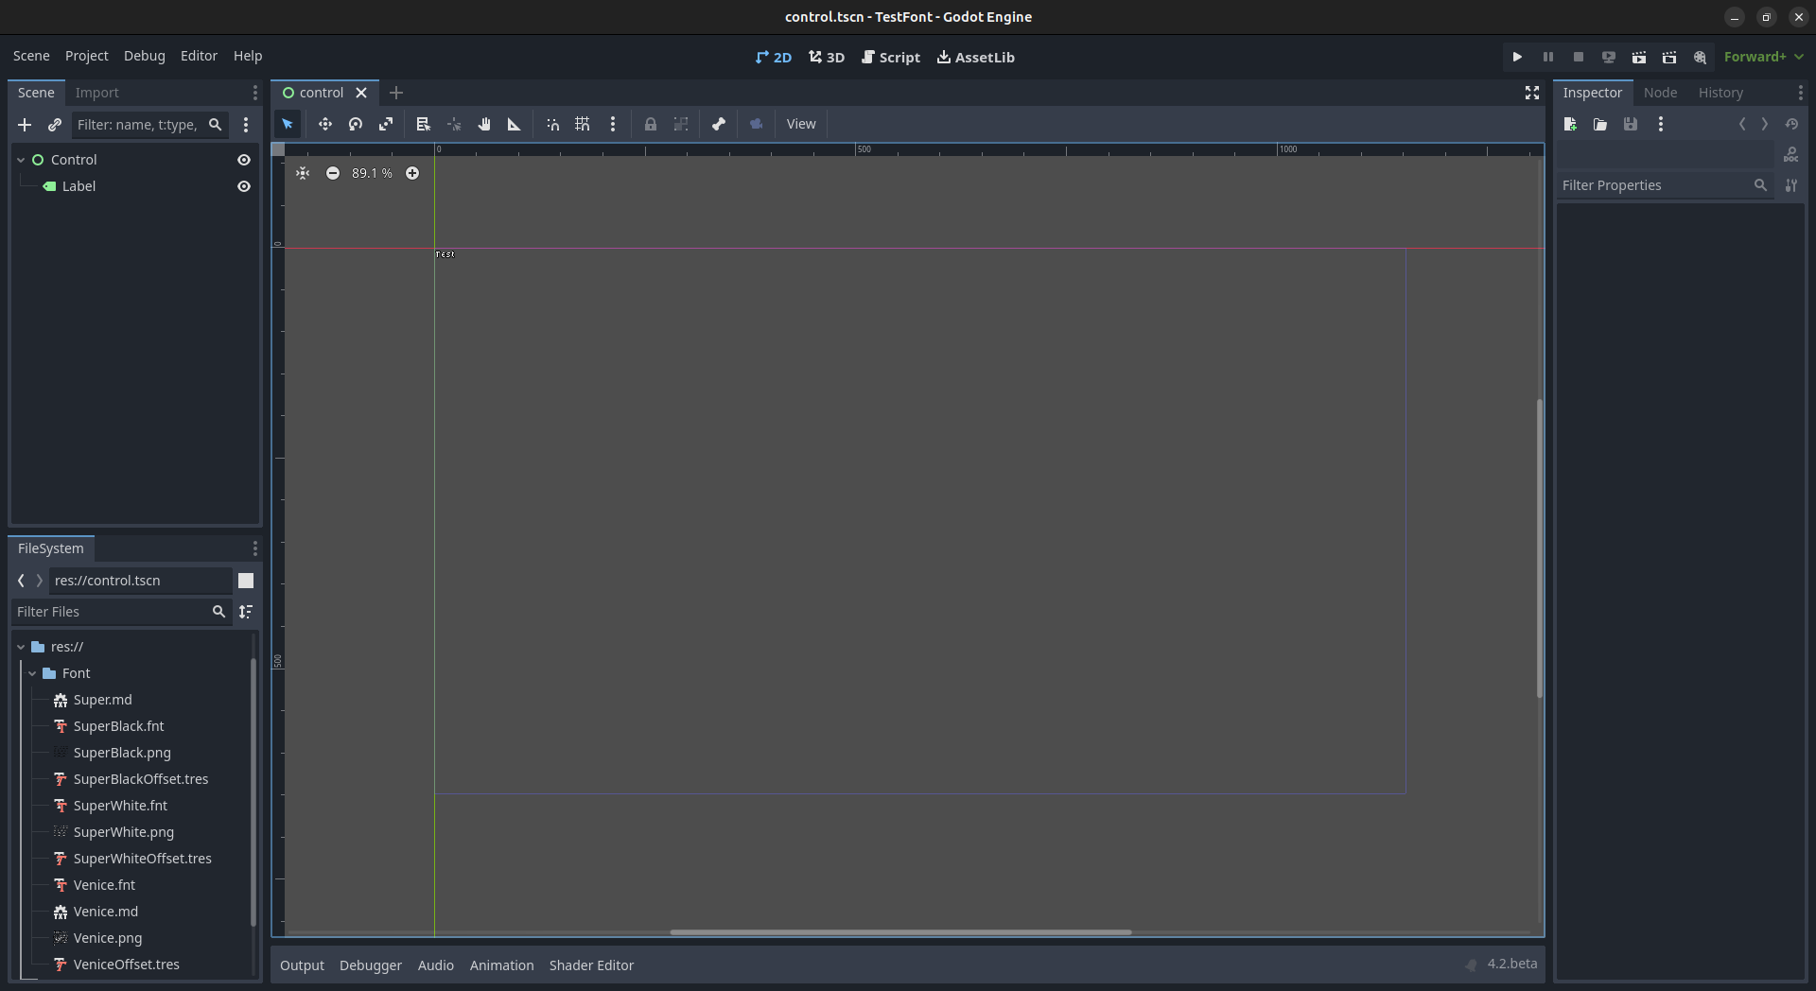Toggle grid snapping
Image resolution: width=1816 pixels, height=991 pixels.
582,124
